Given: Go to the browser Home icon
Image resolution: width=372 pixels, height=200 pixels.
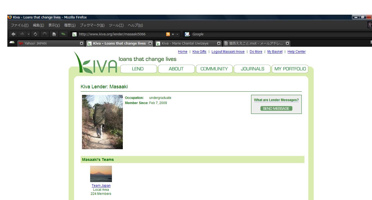Looking at the screenshot, I should 54,34.
